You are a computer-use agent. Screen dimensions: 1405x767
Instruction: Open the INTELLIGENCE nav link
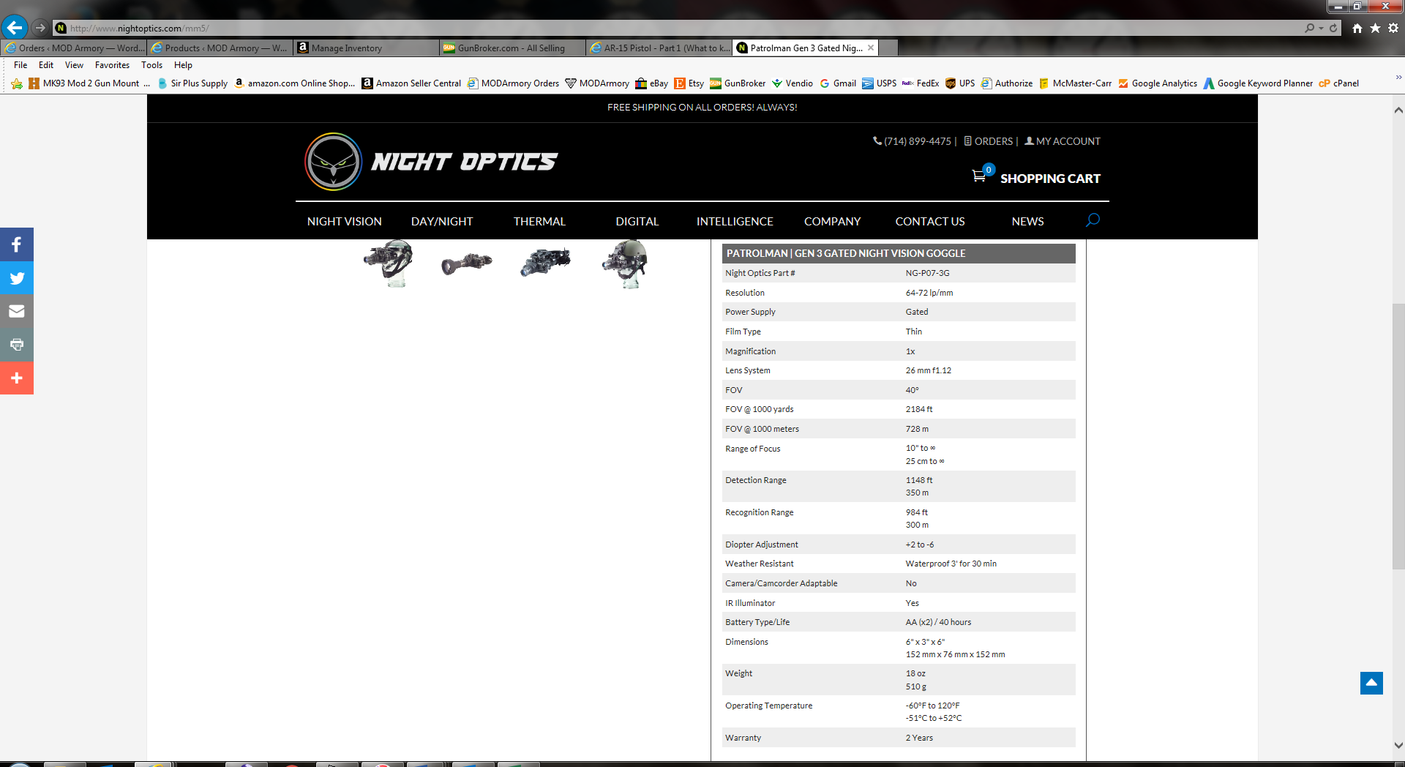pos(735,221)
